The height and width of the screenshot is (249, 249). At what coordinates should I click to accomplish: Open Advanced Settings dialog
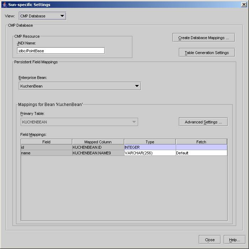point(203,122)
